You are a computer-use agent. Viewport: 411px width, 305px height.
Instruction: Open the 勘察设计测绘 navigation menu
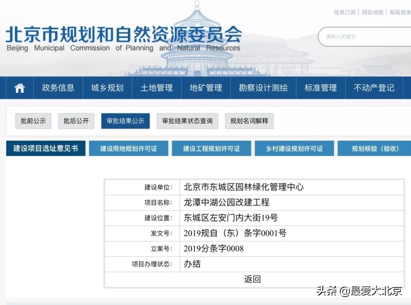pos(263,87)
